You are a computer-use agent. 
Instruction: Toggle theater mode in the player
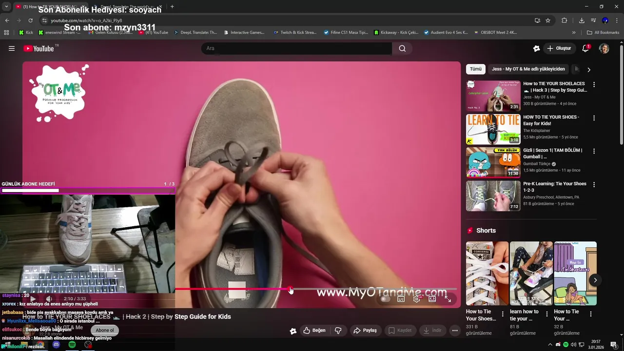[432, 299]
